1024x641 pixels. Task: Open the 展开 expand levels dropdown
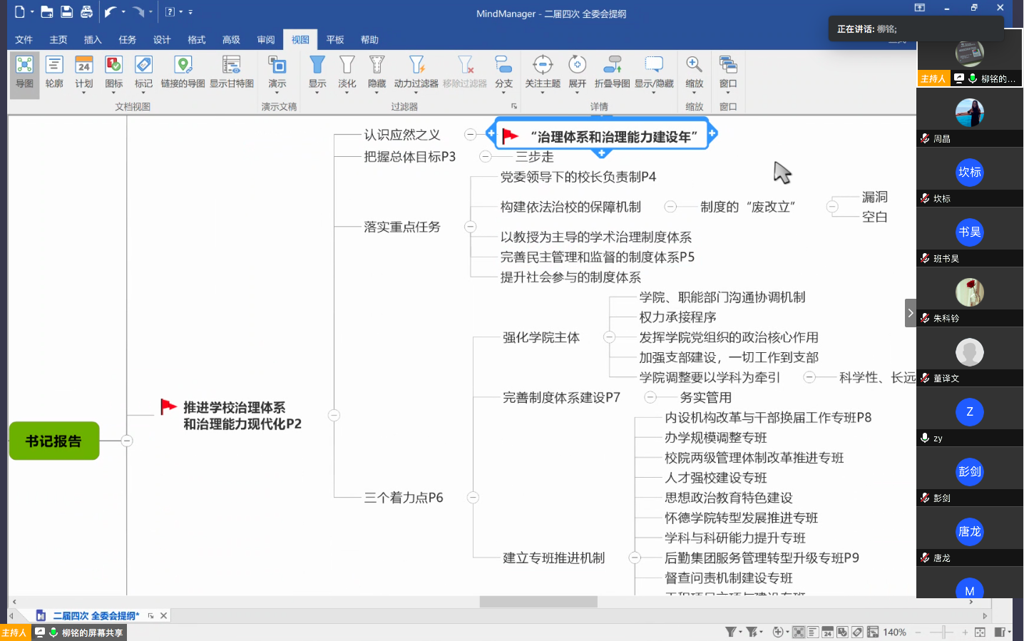[577, 92]
